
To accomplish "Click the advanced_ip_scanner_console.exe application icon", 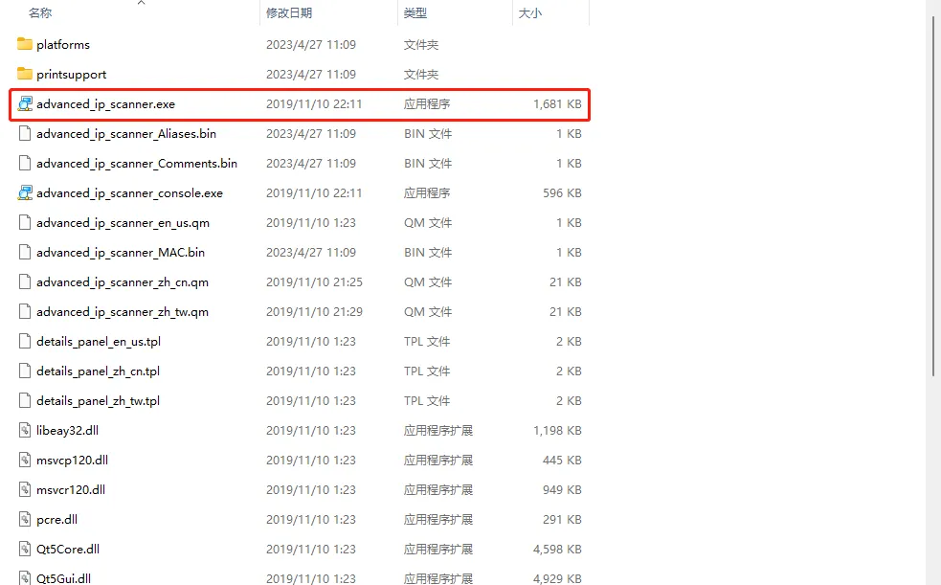I will (x=25, y=192).
